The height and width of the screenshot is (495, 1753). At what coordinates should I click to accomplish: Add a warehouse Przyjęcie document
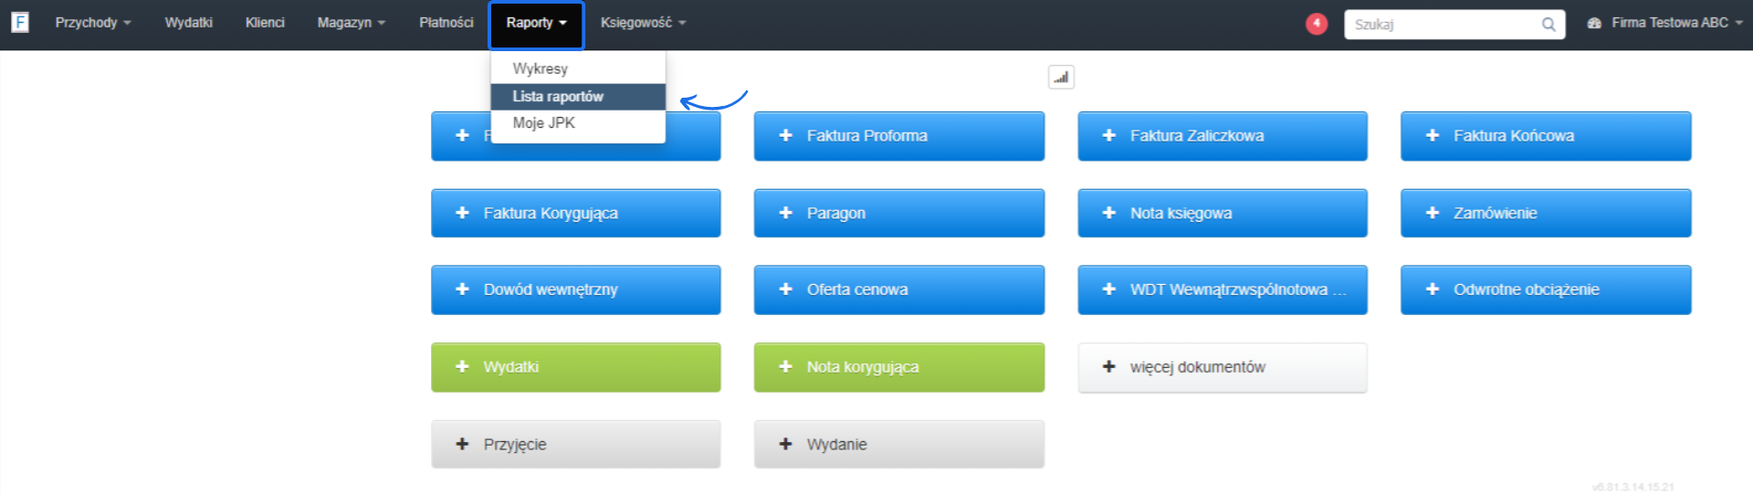click(x=576, y=445)
